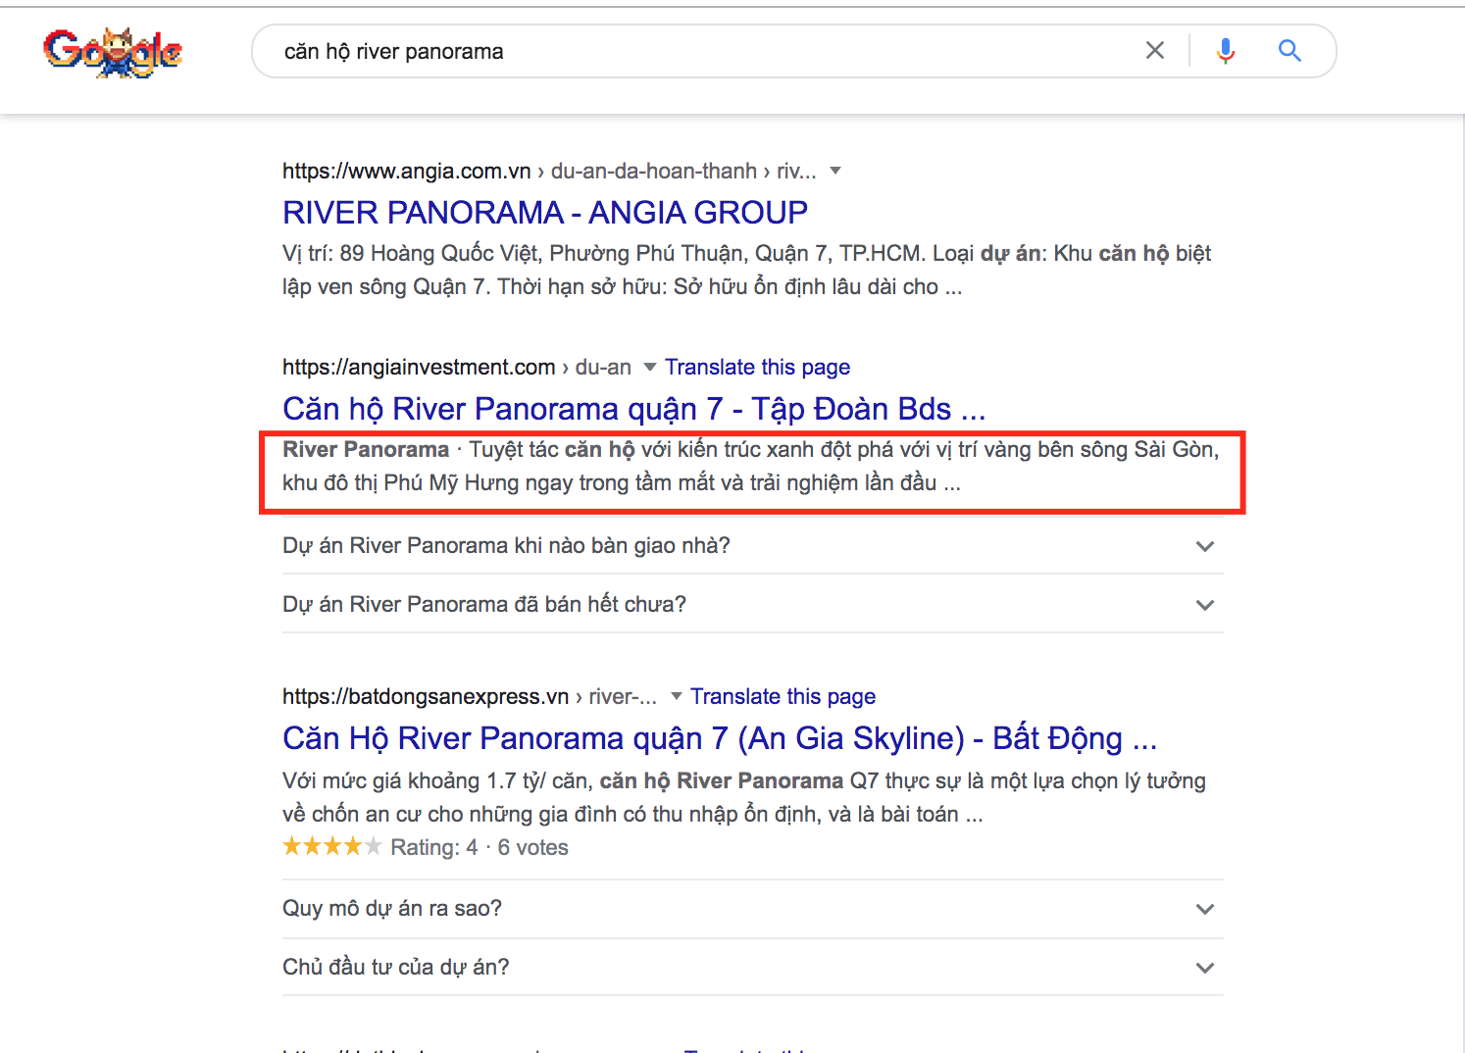Click the star rating icons under the batdongsanexpress result
Screen dimensions: 1465x1053
331,846
